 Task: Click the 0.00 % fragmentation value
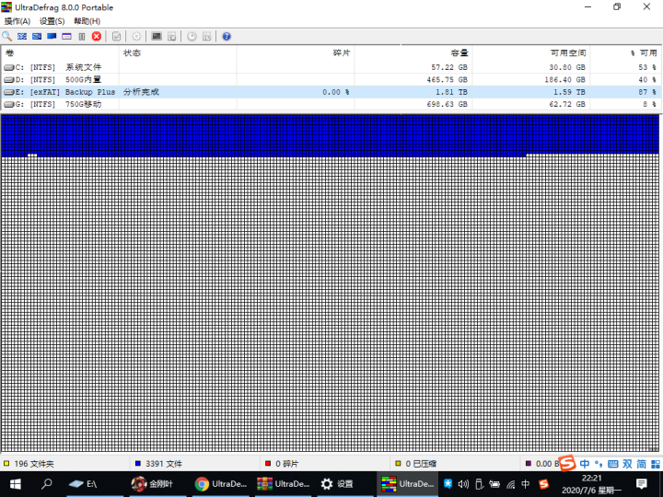tap(336, 92)
